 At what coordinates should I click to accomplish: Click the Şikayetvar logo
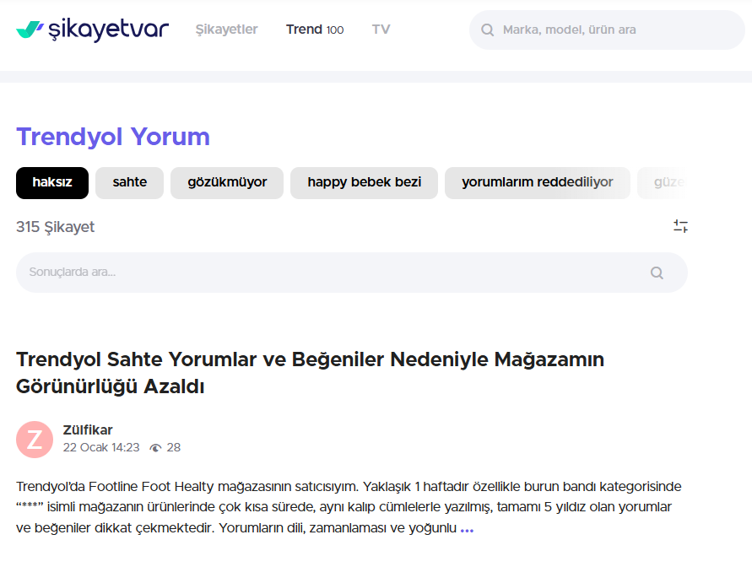click(93, 30)
